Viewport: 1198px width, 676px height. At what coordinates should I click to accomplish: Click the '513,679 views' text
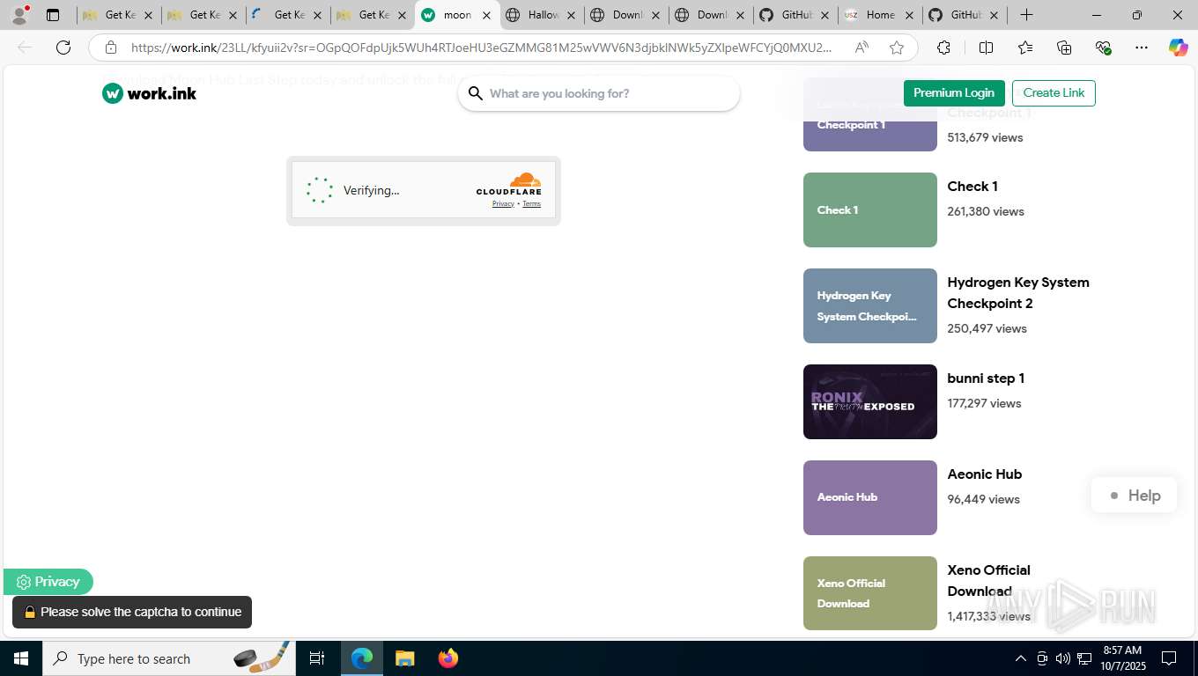pyautogui.click(x=985, y=137)
